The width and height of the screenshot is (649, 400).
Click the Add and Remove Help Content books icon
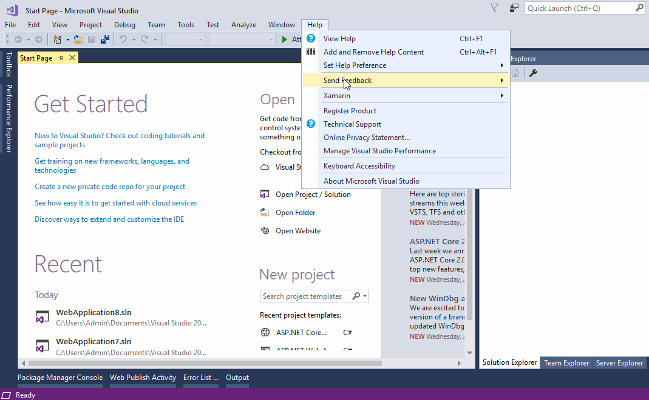[x=311, y=52]
